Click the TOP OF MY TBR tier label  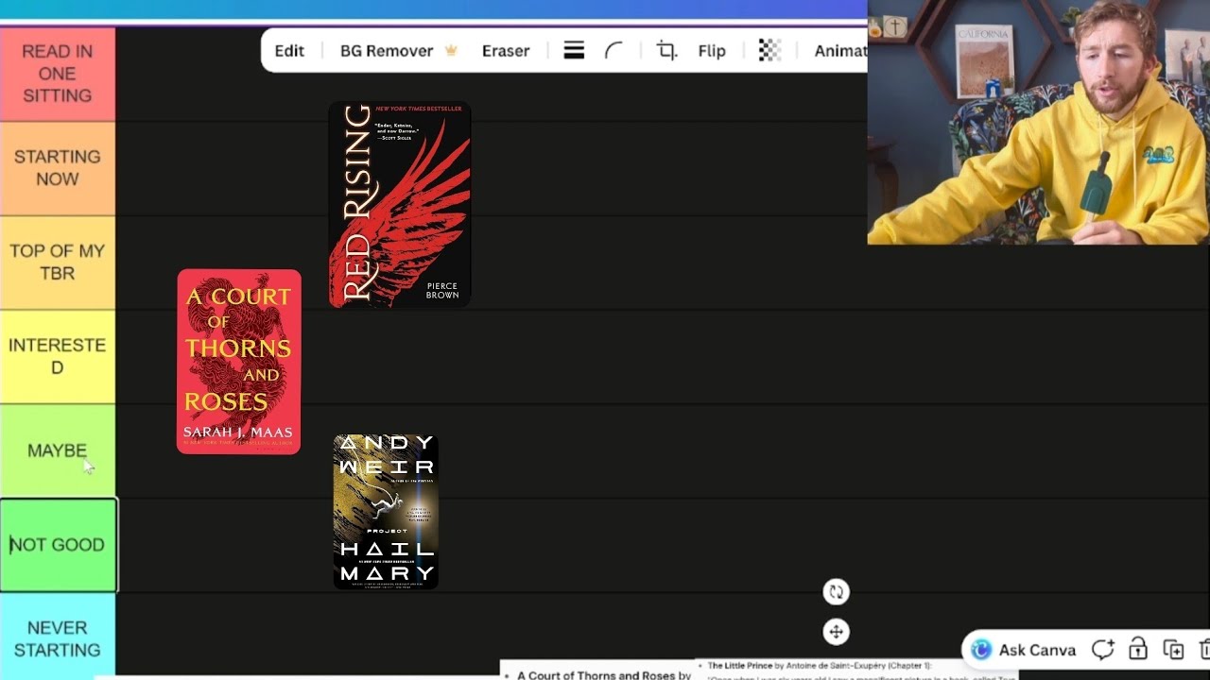(x=58, y=263)
